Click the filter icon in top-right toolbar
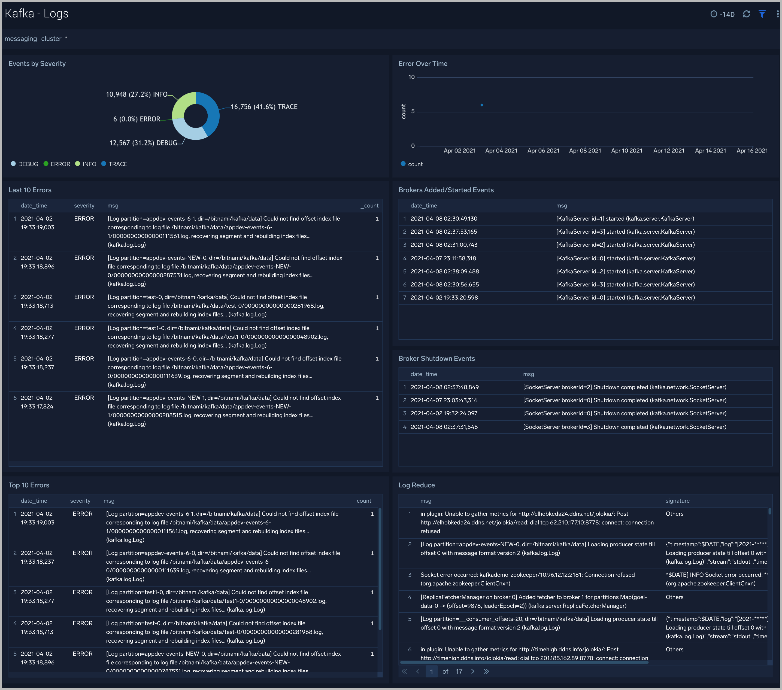782x690 pixels. click(763, 13)
